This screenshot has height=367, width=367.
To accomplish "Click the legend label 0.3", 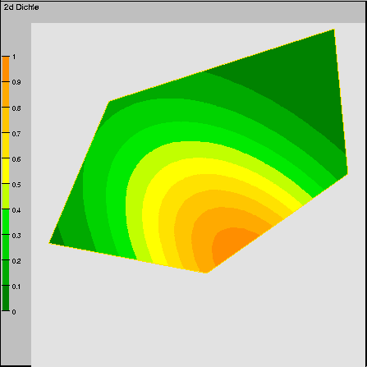I will pos(16,236).
